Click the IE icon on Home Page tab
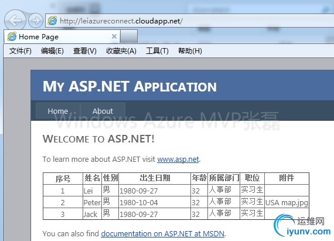 [x=12, y=37]
